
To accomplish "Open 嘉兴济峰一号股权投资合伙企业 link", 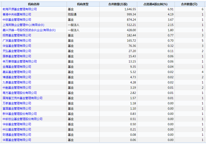I will coord(29,30).
